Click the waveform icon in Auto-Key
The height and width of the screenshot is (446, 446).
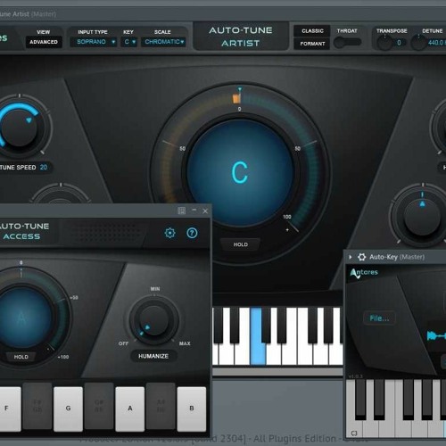(436, 335)
